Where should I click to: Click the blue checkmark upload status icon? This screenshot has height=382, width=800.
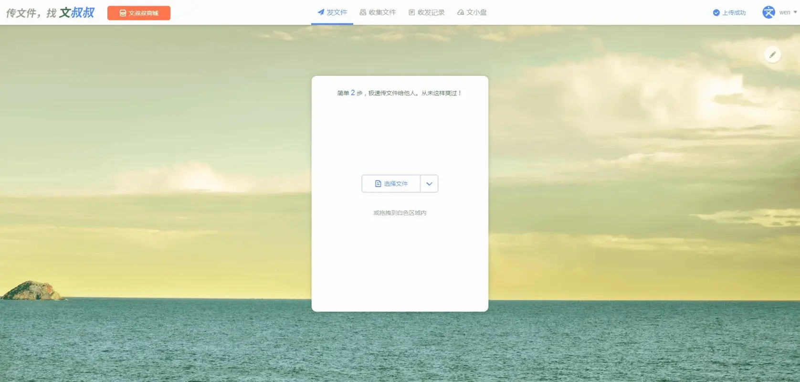pos(716,13)
